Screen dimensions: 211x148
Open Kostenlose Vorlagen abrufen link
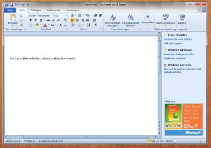click(x=179, y=54)
